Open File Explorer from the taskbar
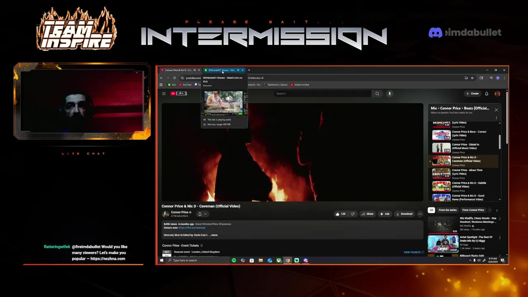The image size is (528, 297). 261,260
